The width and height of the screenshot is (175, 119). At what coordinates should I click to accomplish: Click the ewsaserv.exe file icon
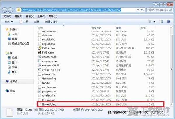(40, 61)
